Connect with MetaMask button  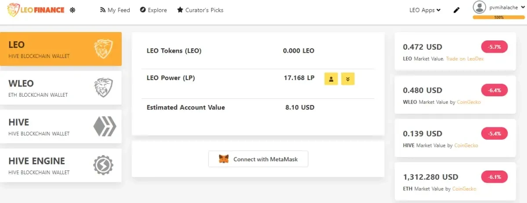pyautogui.click(x=258, y=159)
